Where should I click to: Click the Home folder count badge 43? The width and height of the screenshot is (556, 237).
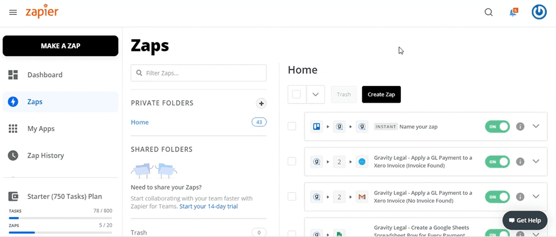point(259,122)
